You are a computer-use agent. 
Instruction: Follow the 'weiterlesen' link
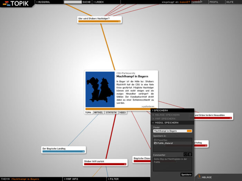pyautogui.click(x=148, y=107)
